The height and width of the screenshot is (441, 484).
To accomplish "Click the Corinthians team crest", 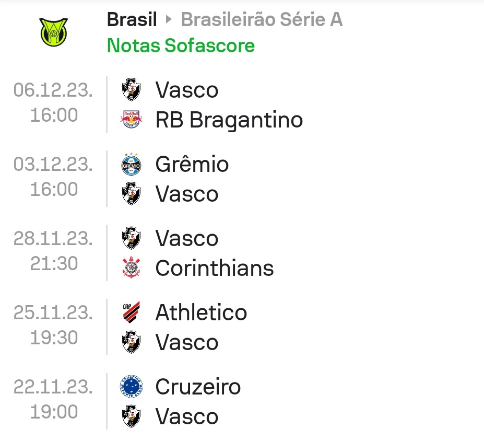I will click(131, 269).
